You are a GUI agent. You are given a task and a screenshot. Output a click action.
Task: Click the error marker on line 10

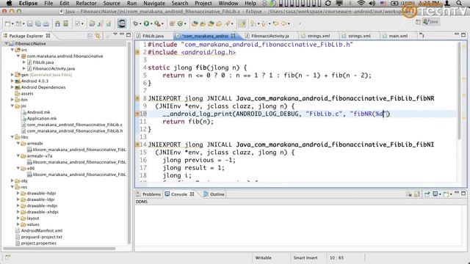pos(137,114)
